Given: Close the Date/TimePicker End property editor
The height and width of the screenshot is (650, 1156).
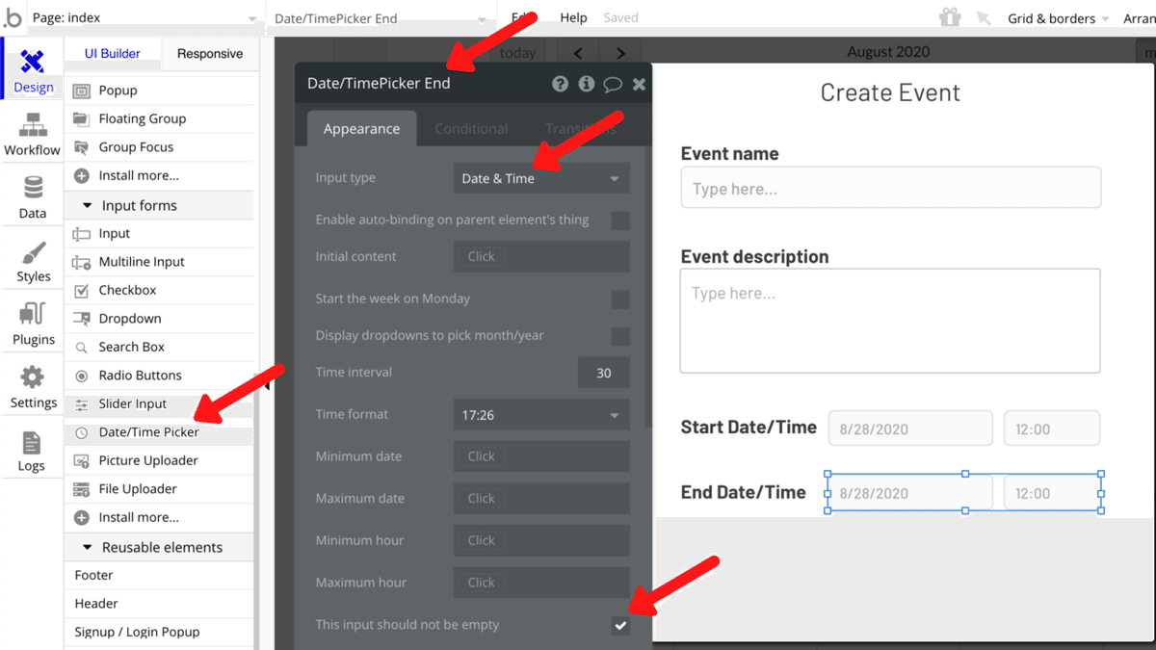Looking at the screenshot, I should pyautogui.click(x=639, y=84).
